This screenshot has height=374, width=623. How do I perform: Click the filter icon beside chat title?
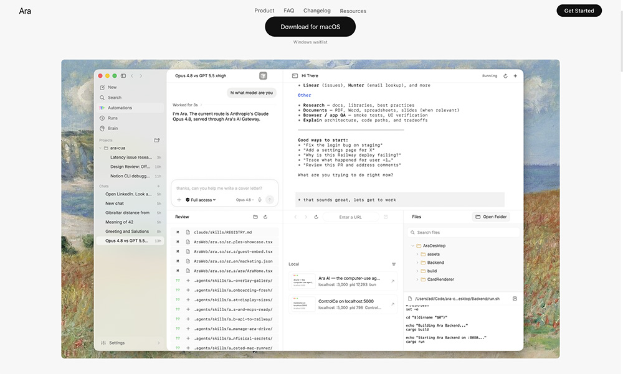[x=263, y=76]
